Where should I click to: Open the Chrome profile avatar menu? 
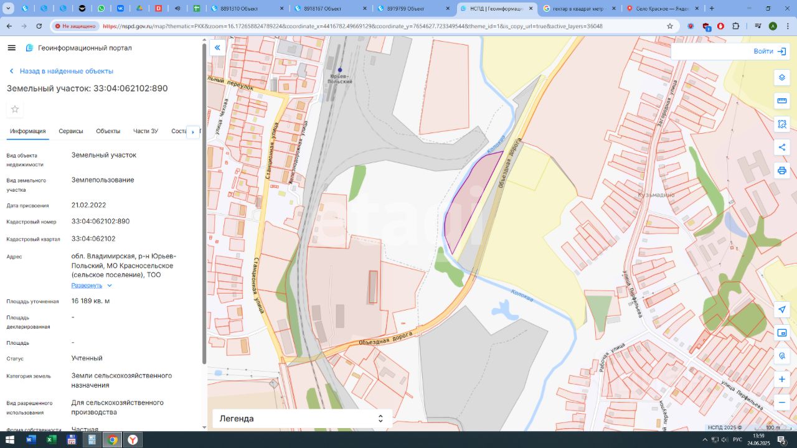tap(773, 26)
